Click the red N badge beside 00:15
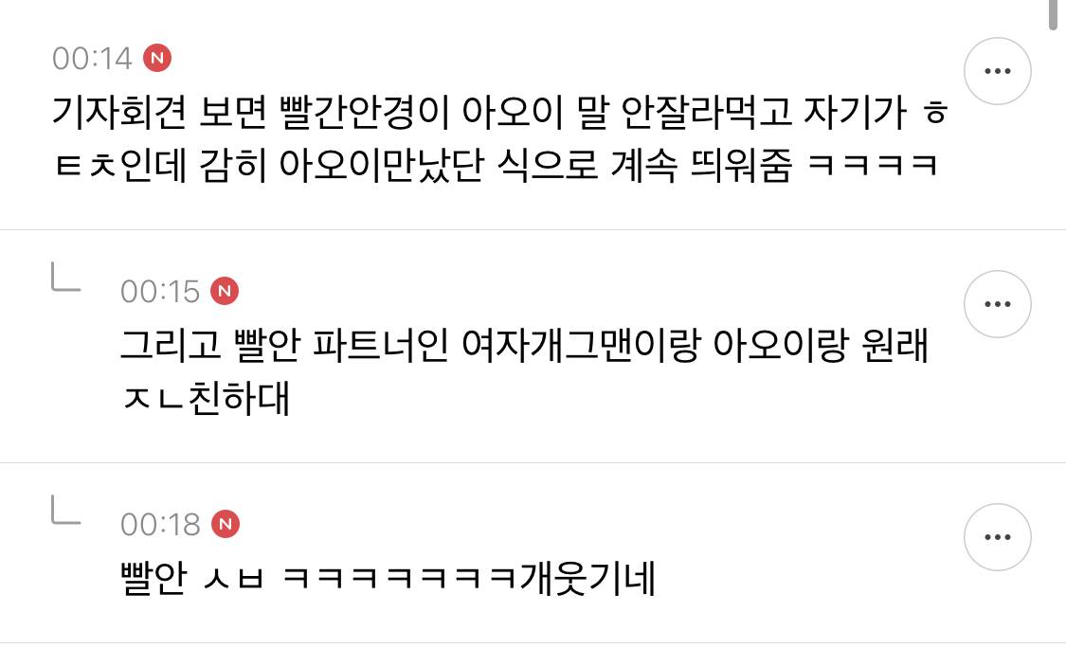The image size is (1066, 648). [225, 291]
